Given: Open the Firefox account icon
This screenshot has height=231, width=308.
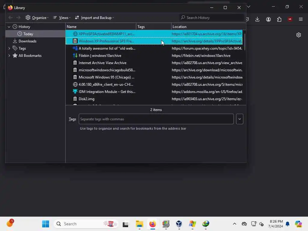Looking at the screenshot, I should tap(268, 19).
